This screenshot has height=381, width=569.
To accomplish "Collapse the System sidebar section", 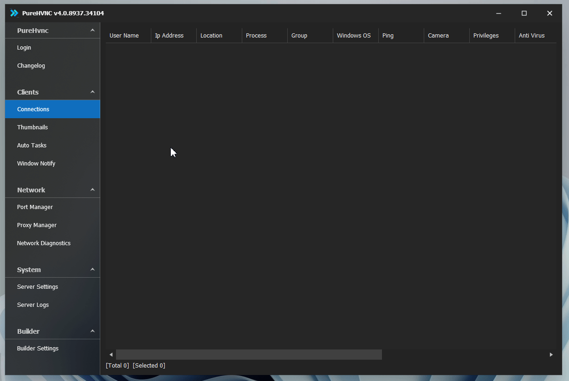I will [x=92, y=269].
